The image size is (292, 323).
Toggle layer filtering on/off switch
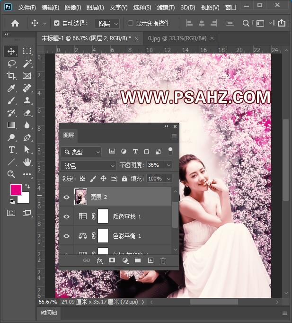(170, 152)
